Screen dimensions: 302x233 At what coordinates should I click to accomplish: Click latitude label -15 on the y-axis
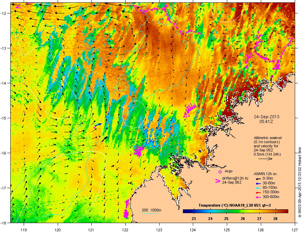4,118
